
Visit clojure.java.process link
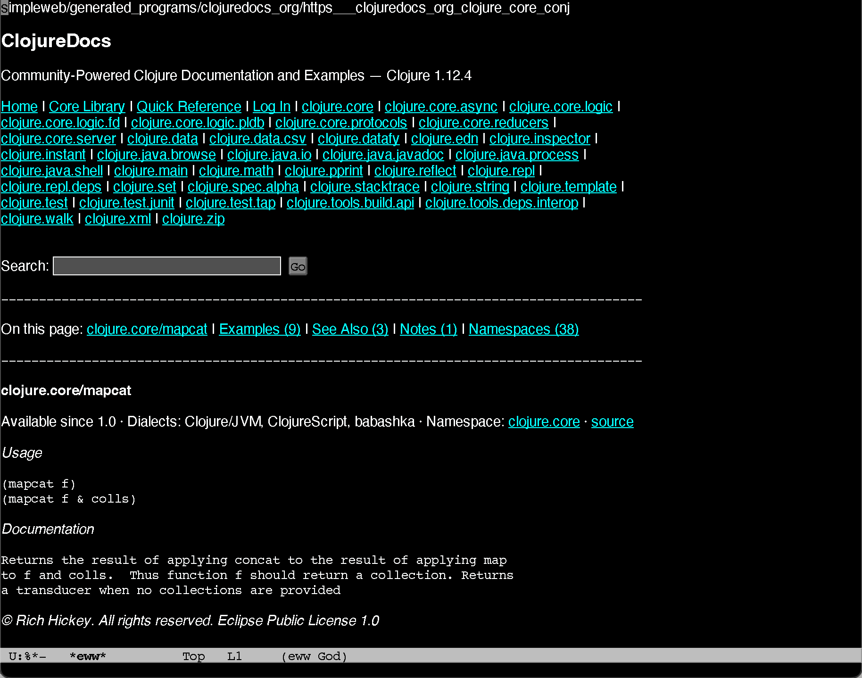(x=517, y=155)
